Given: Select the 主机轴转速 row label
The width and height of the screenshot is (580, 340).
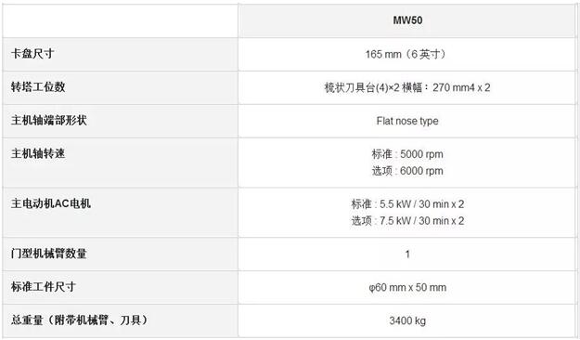Looking at the screenshot, I should coord(38,153).
